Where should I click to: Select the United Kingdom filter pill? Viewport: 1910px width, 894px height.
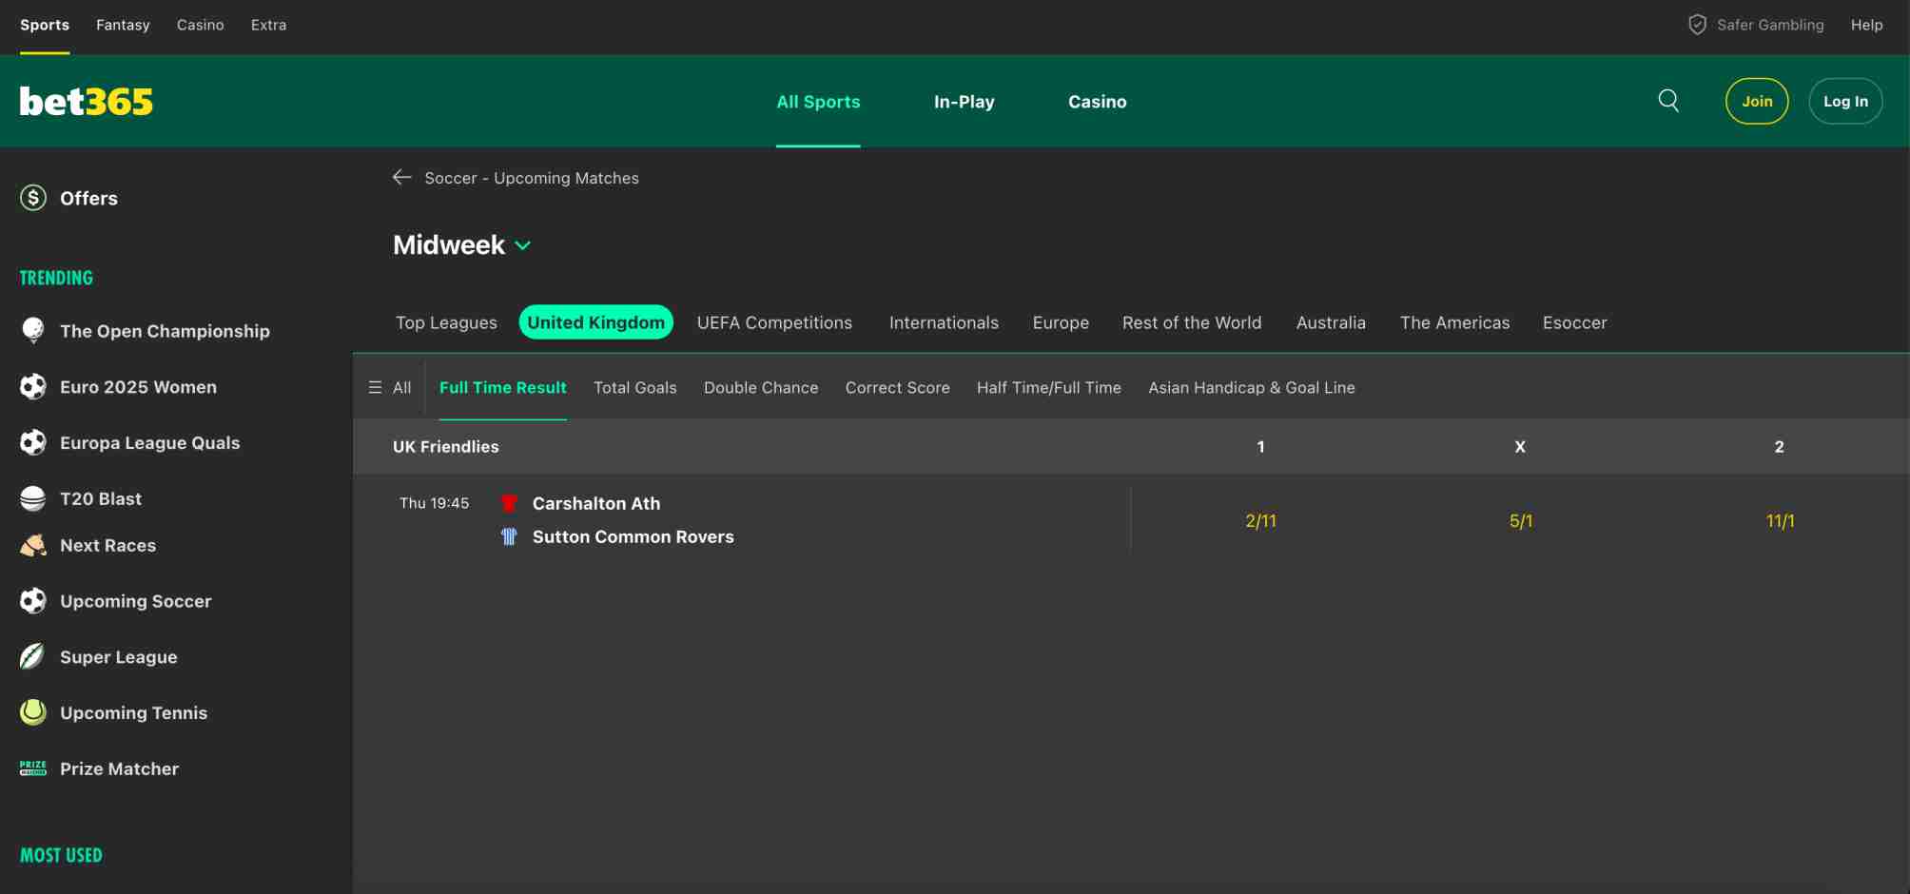[x=596, y=322]
